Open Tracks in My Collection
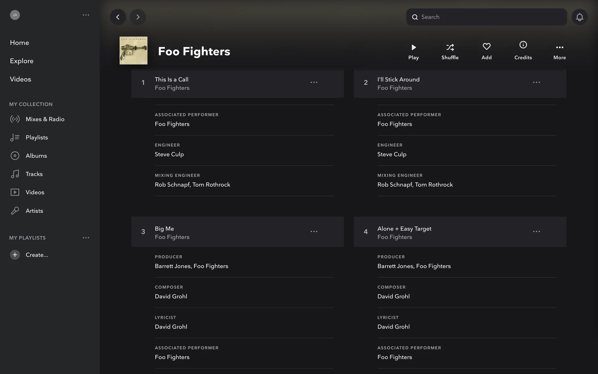The image size is (598, 374). pos(34,174)
